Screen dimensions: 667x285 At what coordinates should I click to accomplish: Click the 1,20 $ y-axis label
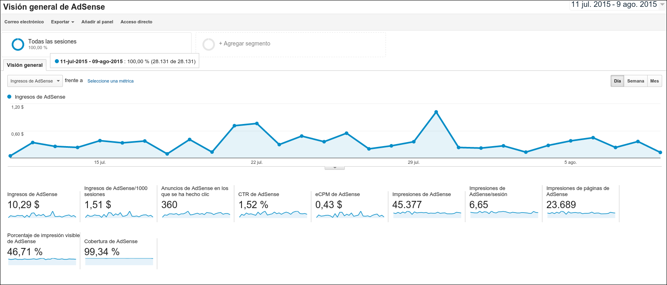tap(17, 107)
